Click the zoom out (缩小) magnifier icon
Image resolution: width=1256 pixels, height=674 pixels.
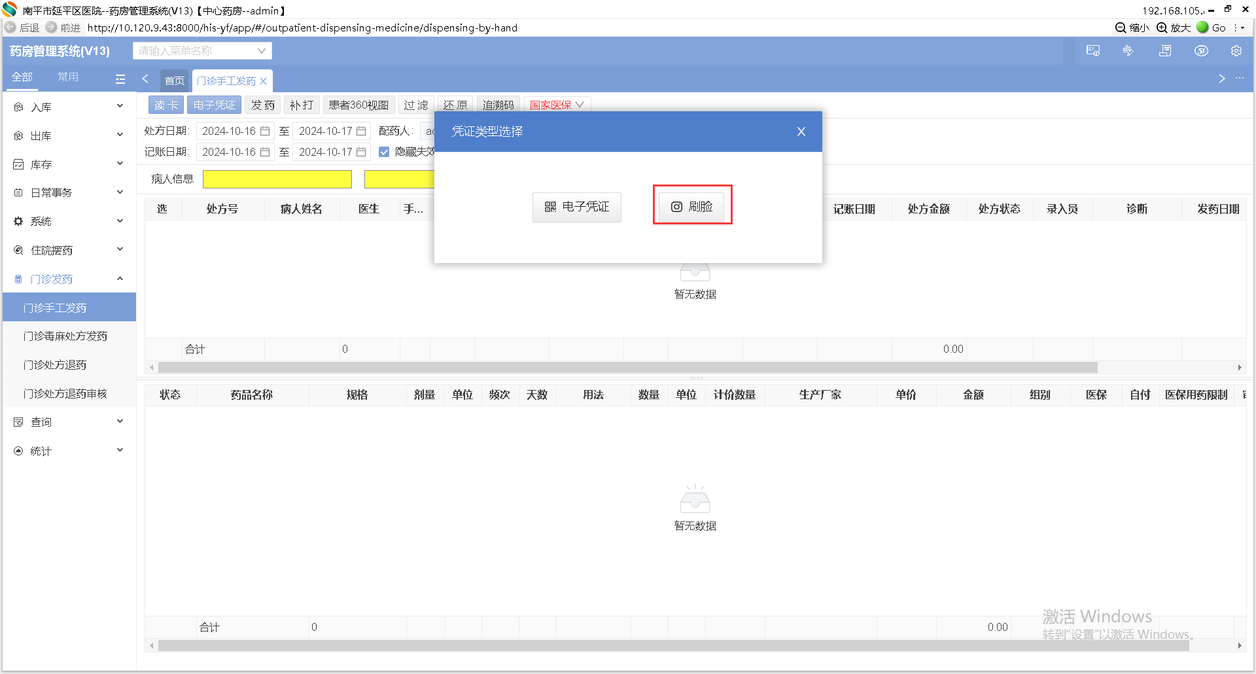pos(1121,27)
